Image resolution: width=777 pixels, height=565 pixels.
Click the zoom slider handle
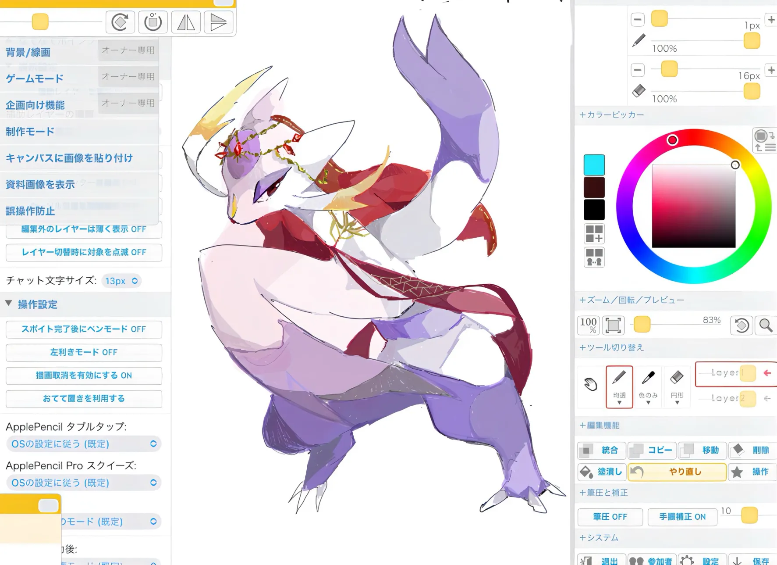click(642, 325)
